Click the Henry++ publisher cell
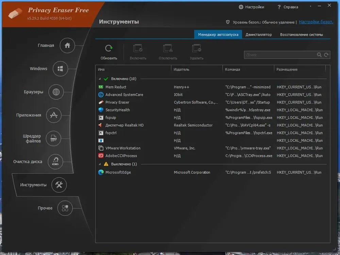The height and width of the screenshot is (255, 340). click(x=181, y=87)
